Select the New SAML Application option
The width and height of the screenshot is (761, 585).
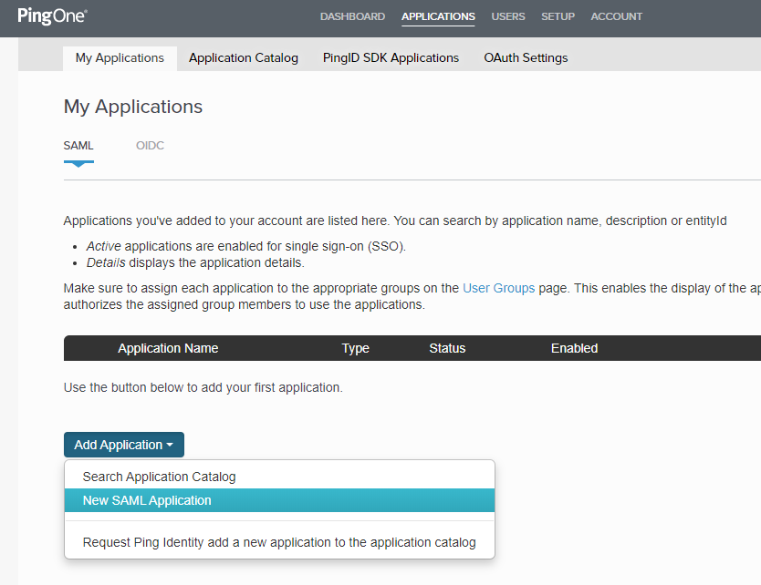(147, 500)
